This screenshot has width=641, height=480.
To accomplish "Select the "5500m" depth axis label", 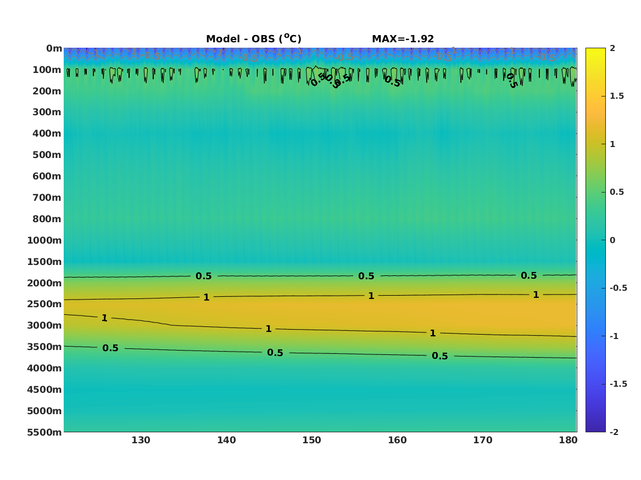I will click(44, 432).
